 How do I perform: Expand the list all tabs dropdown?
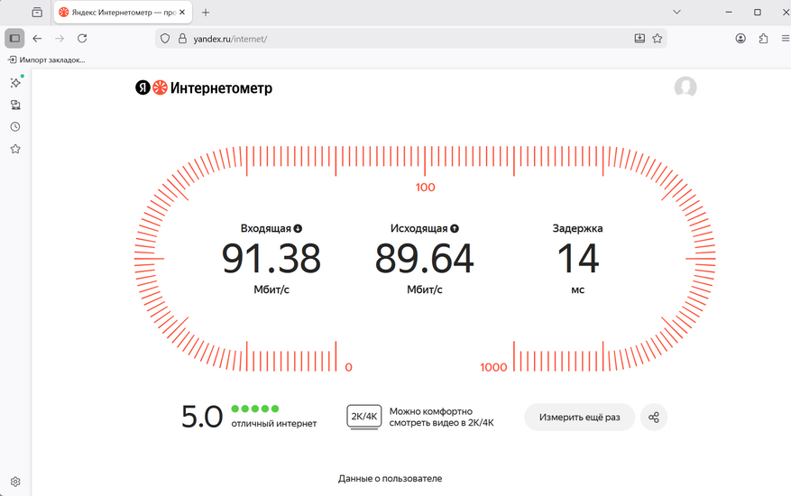676,12
